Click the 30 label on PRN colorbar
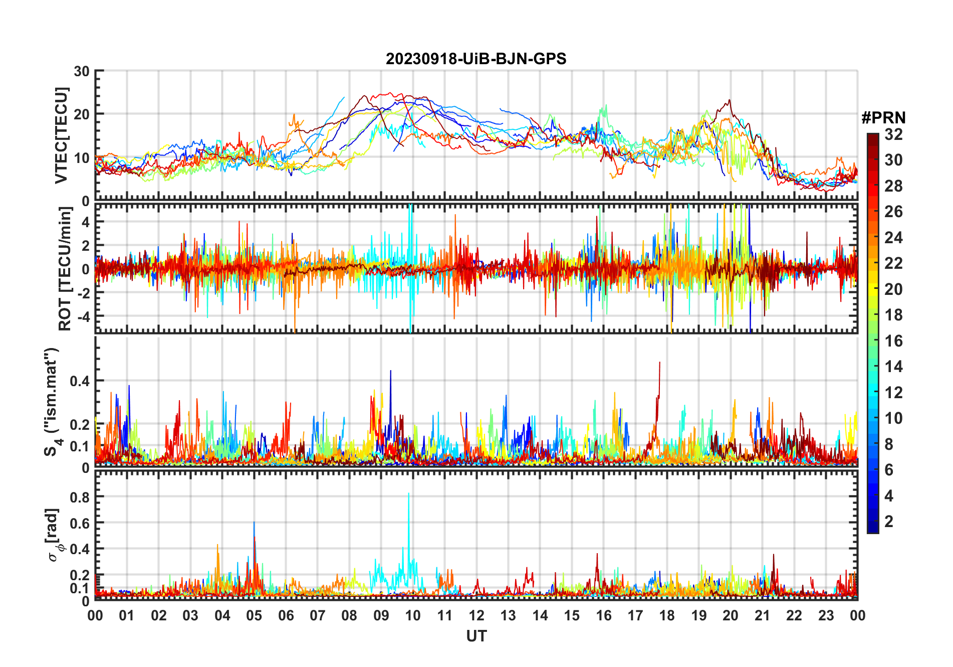The width and height of the screenshot is (953, 667). coord(894,160)
